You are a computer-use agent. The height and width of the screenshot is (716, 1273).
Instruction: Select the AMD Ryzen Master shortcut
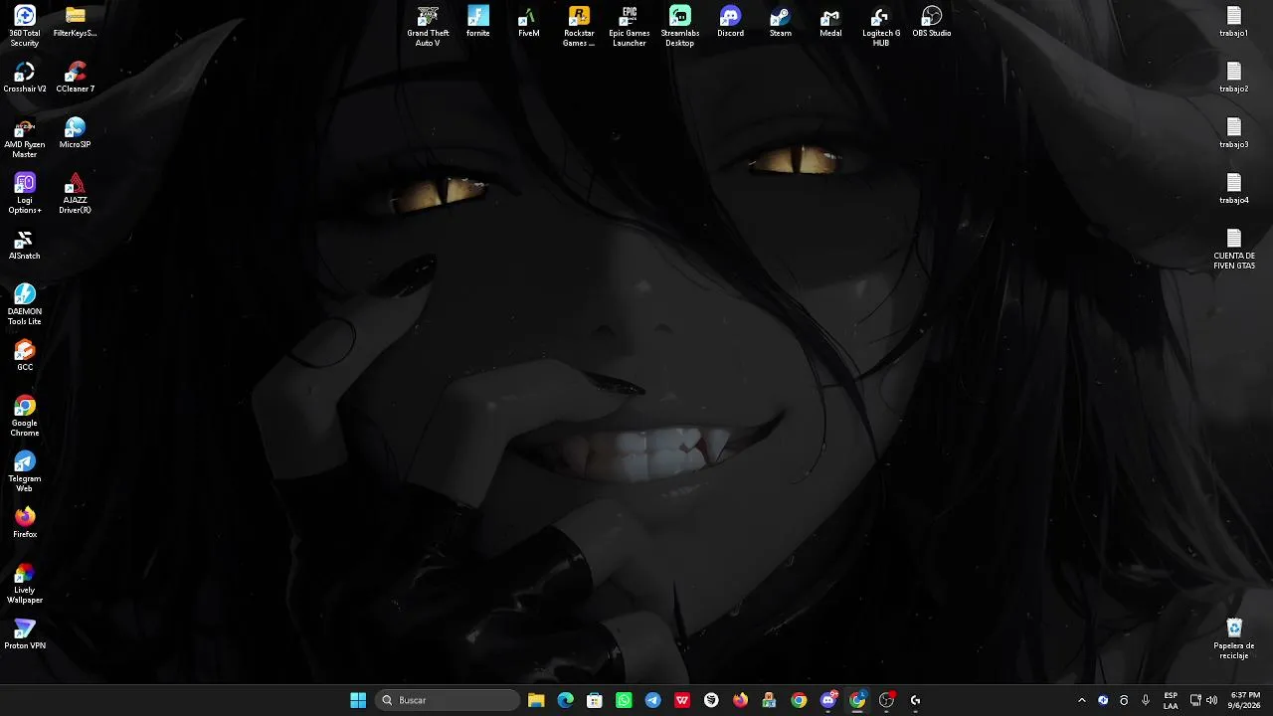tap(25, 137)
